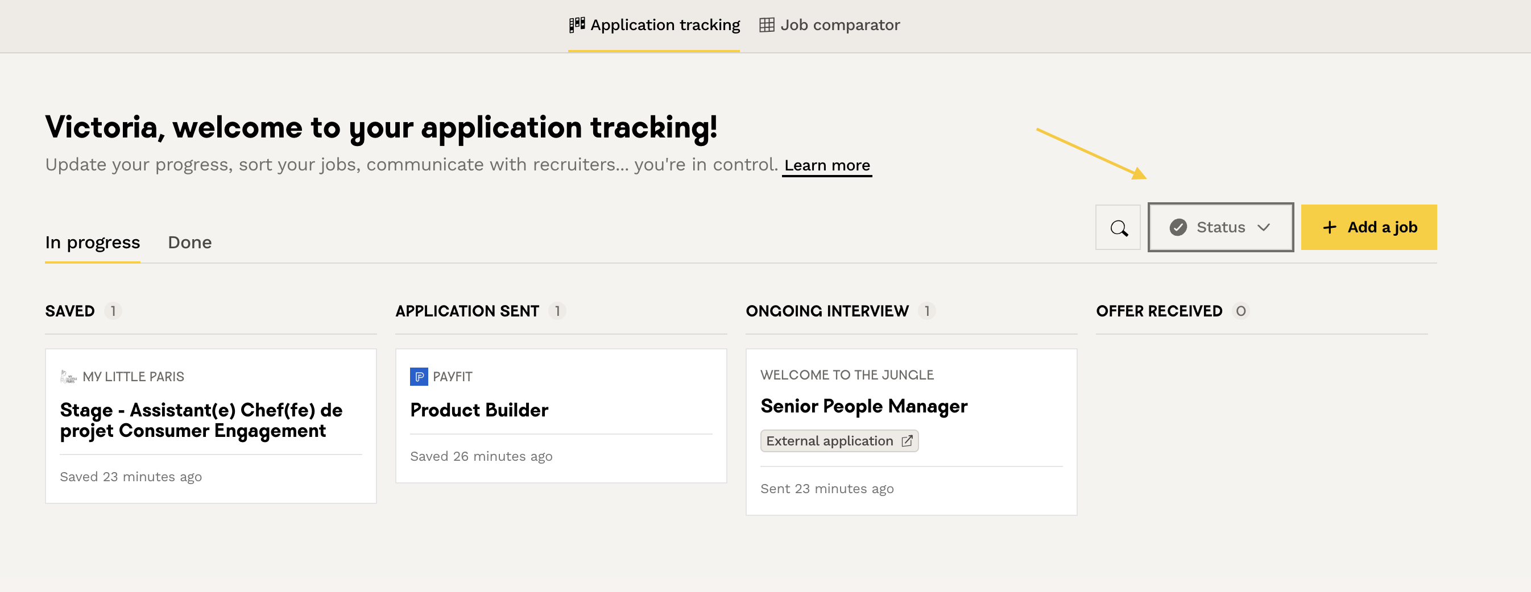Click the magnifying glass search icon
The width and height of the screenshot is (1531, 592).
(1118, 227)
